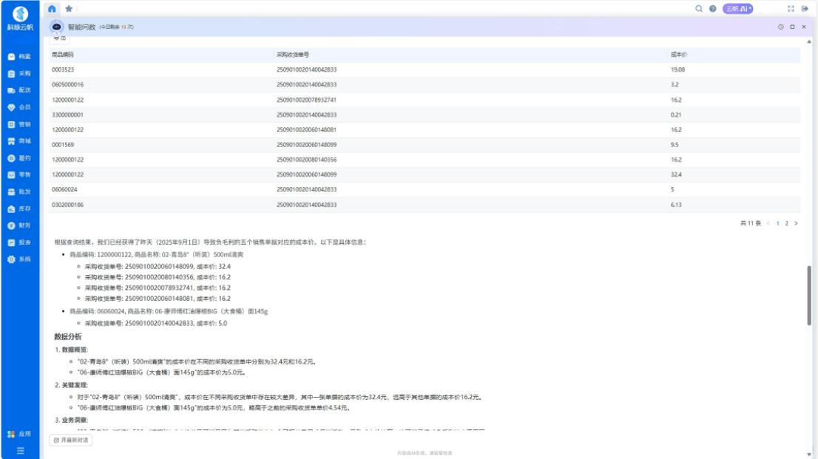818x459 pixels.
Task: View chat history clock icon
Action: coord(780,27)
